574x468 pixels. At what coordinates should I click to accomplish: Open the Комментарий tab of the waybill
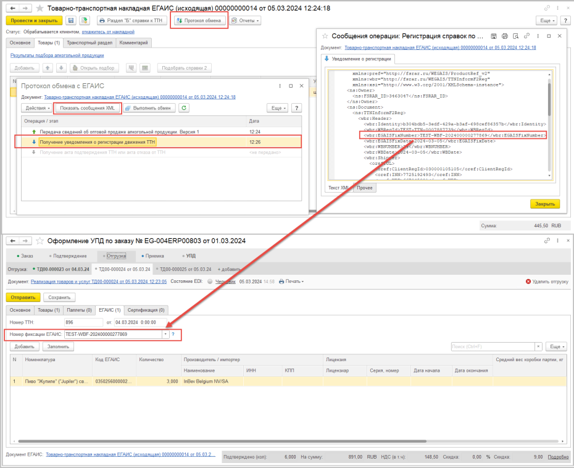click(x=133, y=43)
